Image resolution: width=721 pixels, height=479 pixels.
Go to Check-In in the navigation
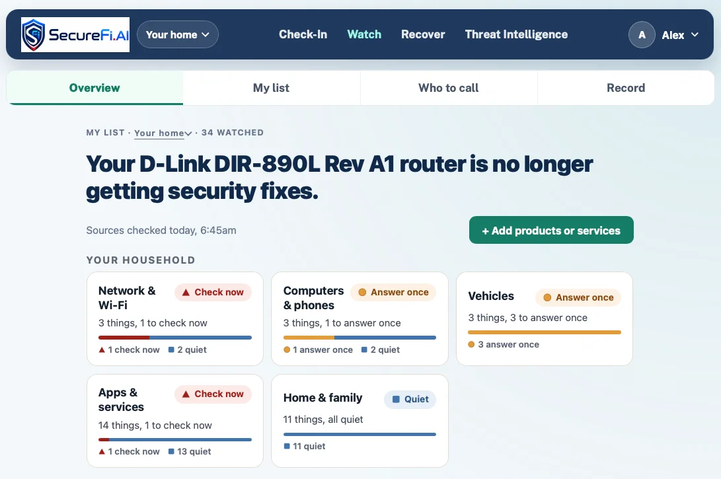point(303,34)
